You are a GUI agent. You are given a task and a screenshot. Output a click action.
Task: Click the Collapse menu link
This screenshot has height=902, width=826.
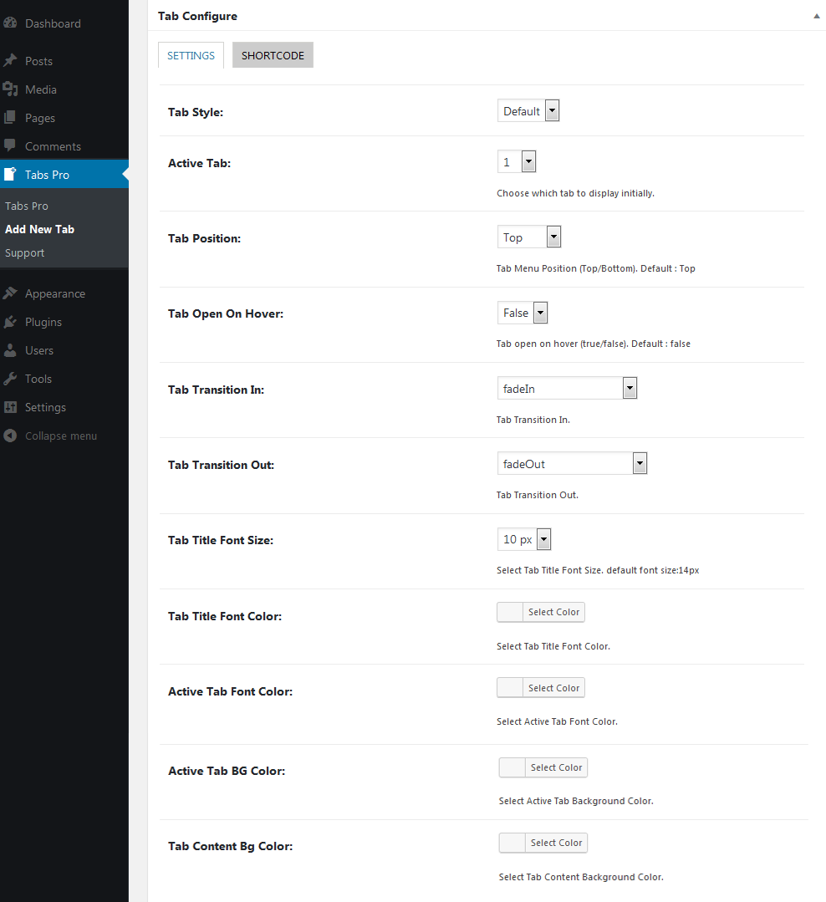tap(61, 436)
